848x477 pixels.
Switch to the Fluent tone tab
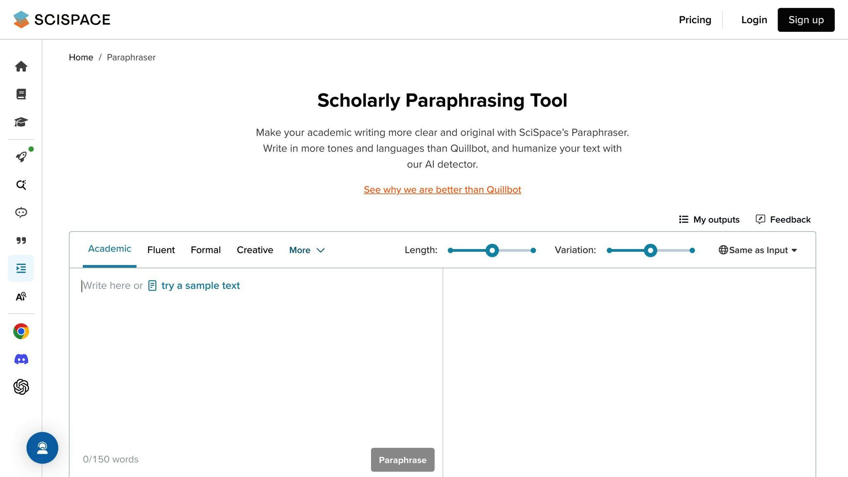(161, 250)
